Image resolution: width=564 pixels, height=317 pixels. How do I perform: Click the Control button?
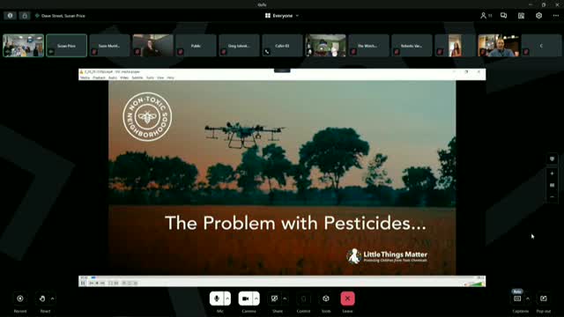[303, 299]
